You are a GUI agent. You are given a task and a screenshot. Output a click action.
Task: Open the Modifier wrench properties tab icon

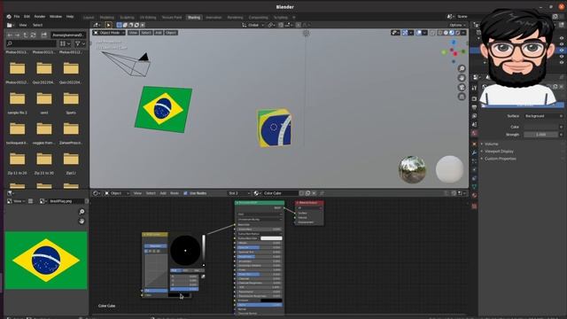coord(474,153)
